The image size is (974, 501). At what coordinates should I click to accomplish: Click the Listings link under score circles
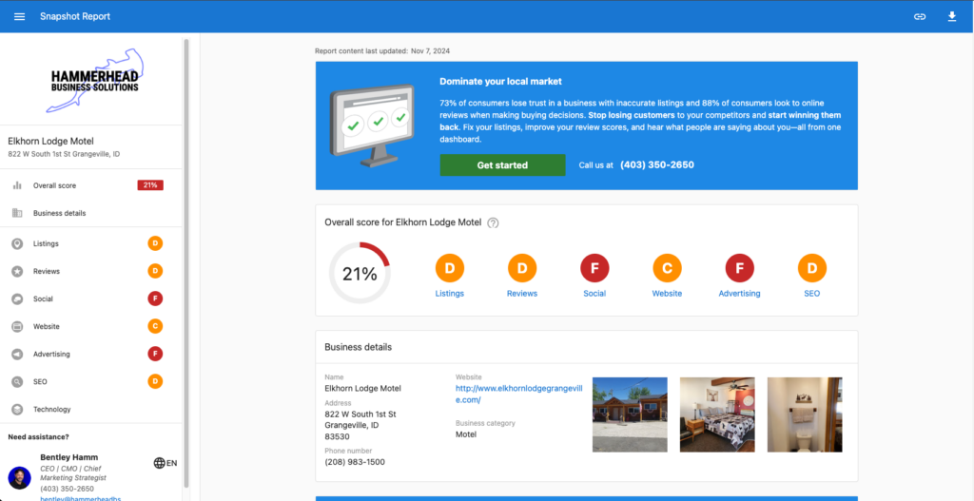[450, 294]
